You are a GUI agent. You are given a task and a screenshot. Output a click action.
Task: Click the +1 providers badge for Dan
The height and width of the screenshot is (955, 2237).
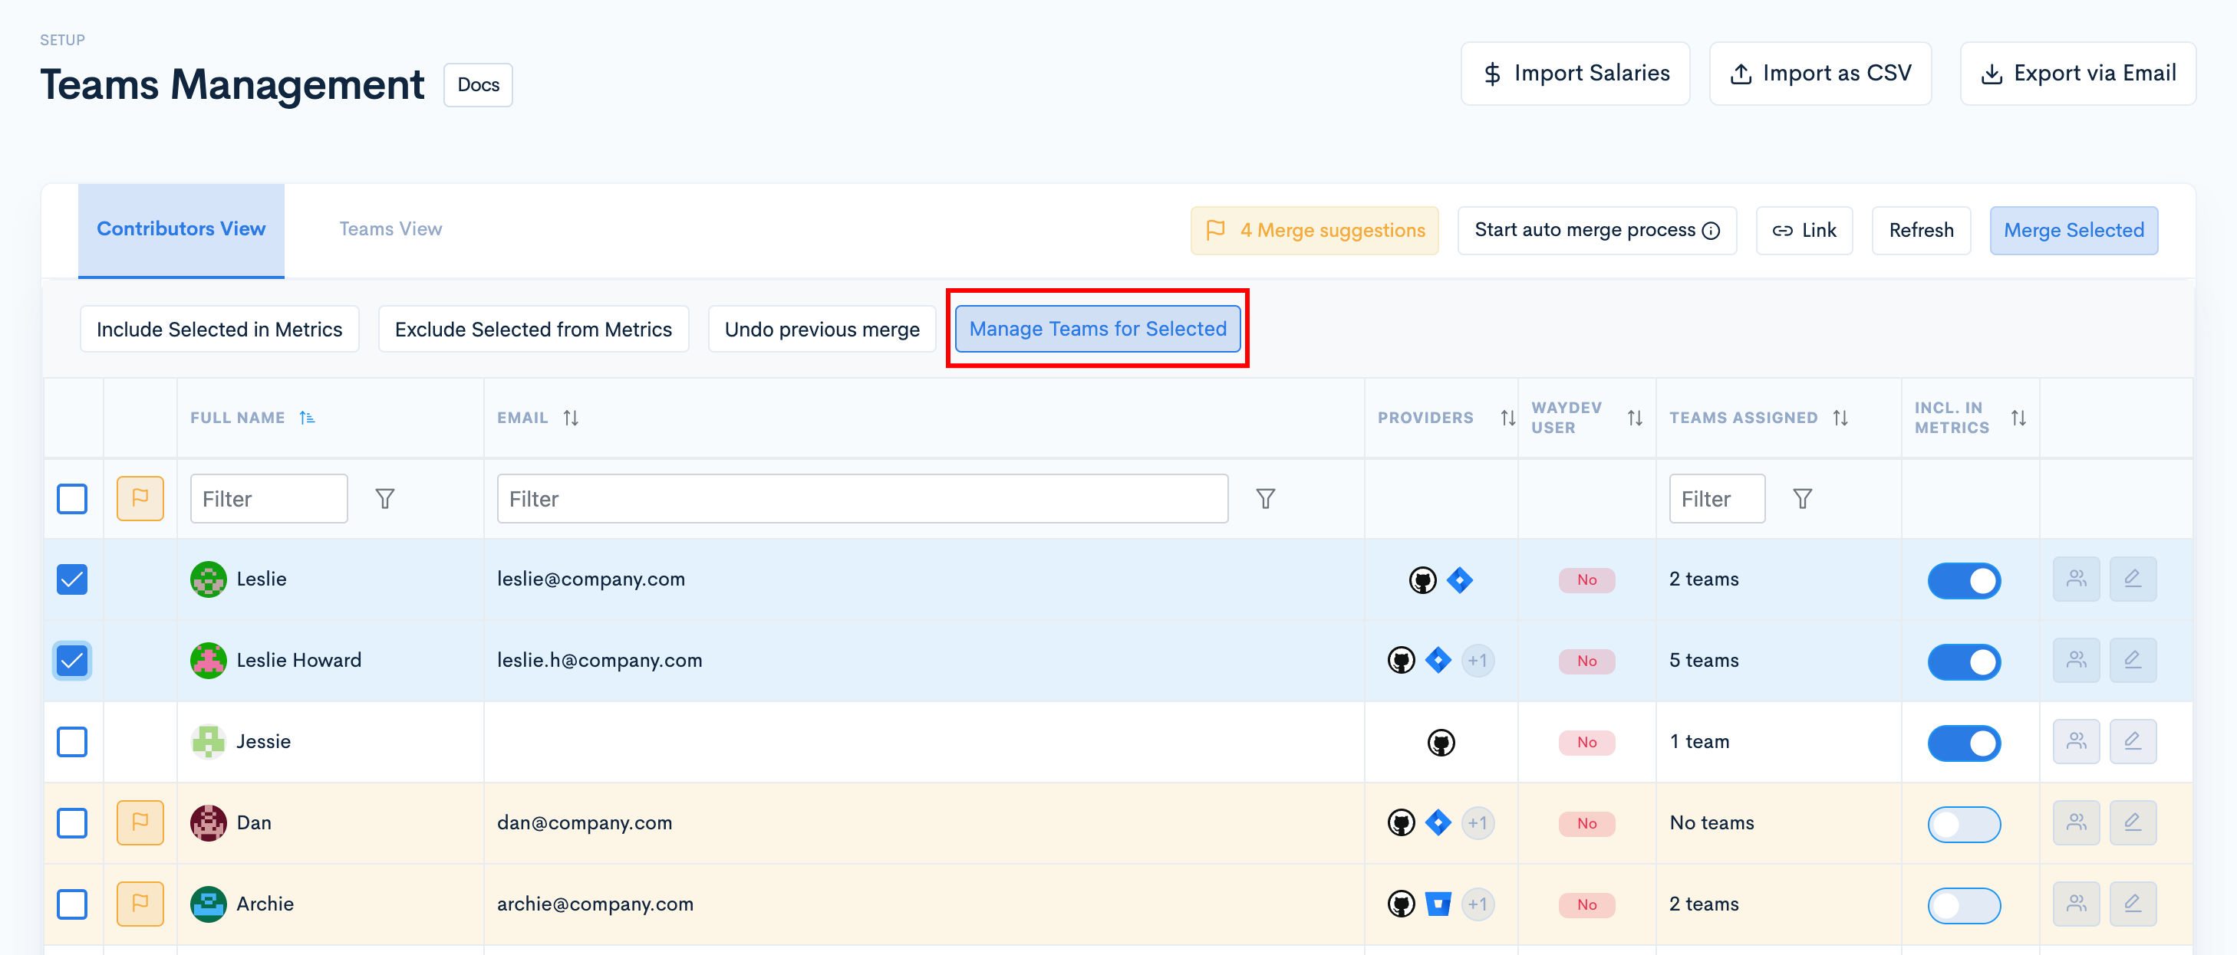click(x=1478, y=823)
